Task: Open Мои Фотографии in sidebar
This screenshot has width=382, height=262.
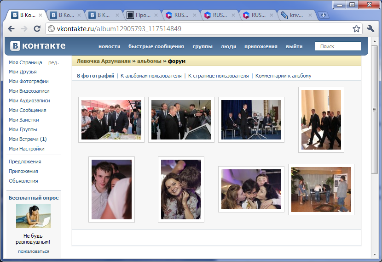Action: (29, 81)
